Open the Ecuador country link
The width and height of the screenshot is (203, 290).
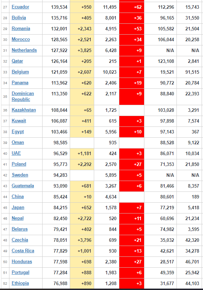pyautogui.click(x=20, y=7)
